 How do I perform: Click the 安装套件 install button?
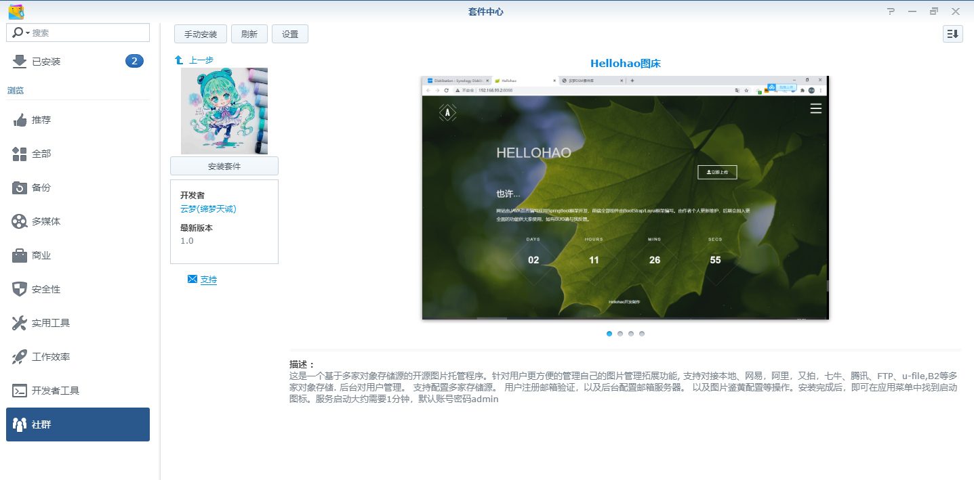pos(224,166)
